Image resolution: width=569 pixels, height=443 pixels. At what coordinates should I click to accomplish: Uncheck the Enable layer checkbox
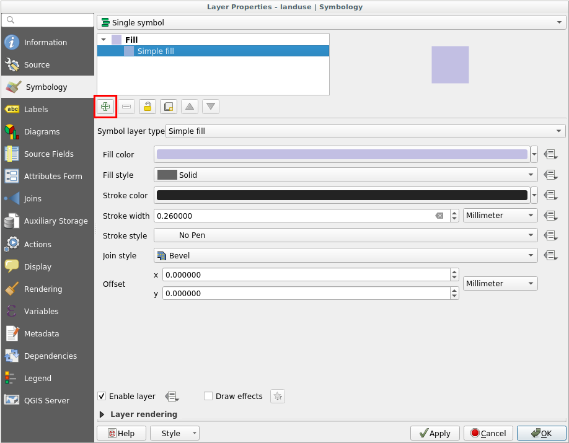102,397
